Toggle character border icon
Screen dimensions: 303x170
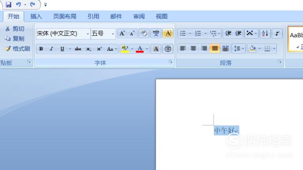(168, 33)
